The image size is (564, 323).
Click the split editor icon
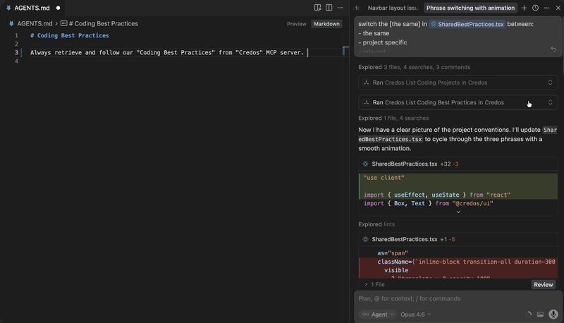[329, 8]
